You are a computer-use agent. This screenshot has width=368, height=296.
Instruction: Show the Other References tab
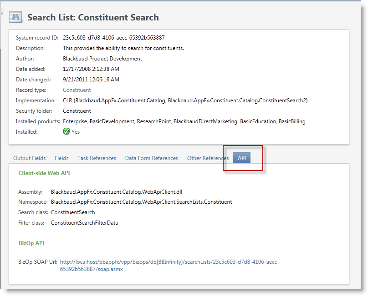(x=208, y=158)
